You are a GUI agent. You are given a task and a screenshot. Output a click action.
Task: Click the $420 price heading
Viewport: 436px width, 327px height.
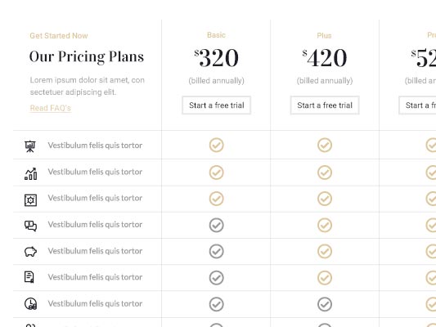[x=325, y=58]
